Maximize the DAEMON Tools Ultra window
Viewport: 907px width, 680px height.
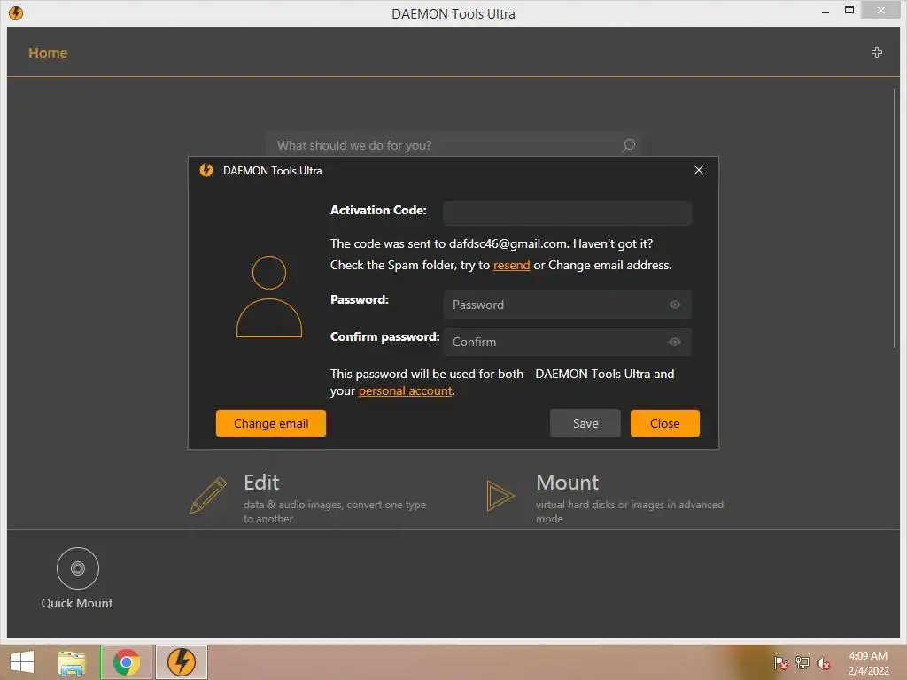[x=849, y=10]
